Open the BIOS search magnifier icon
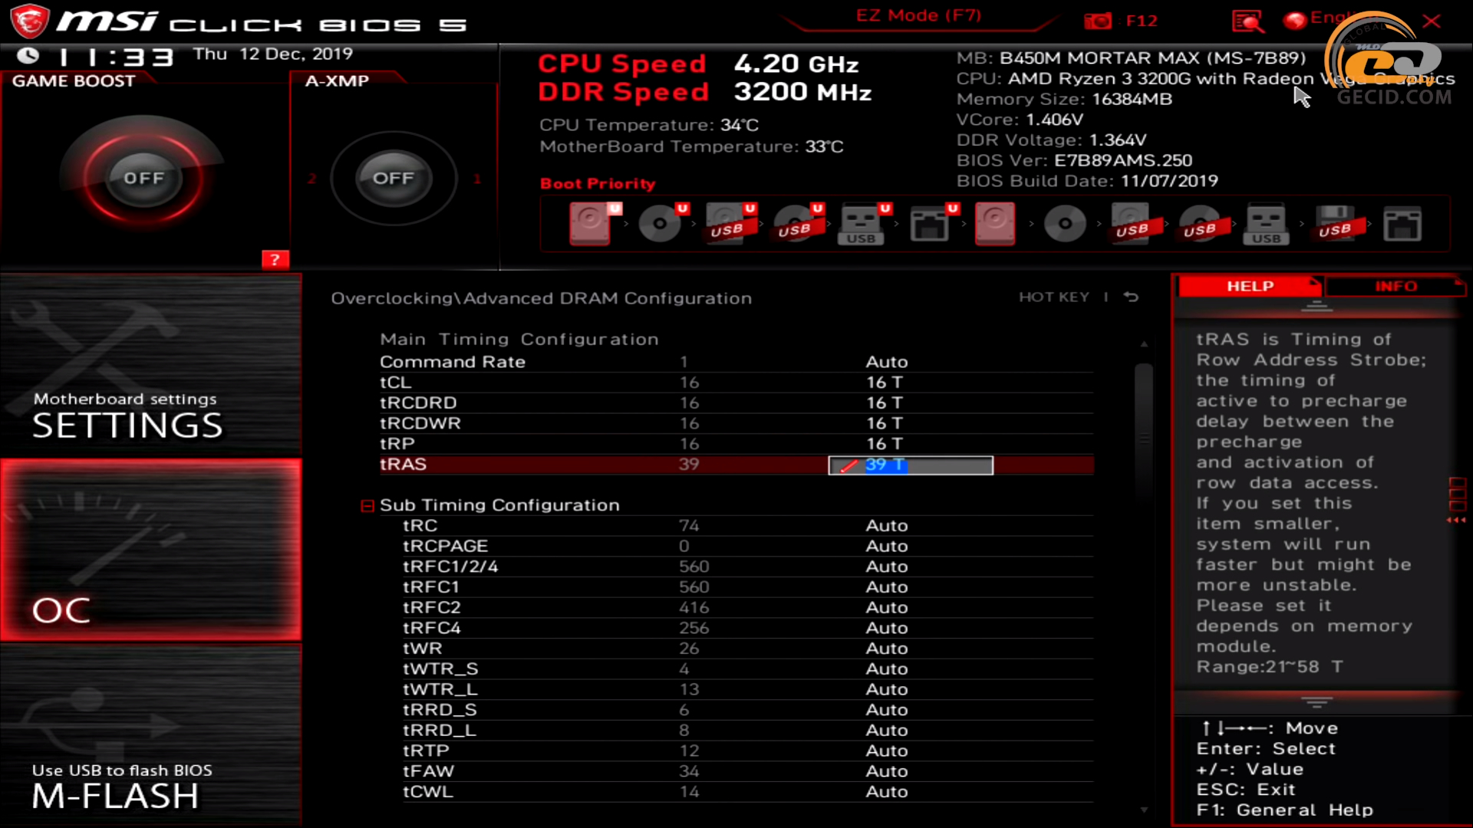 pos(1247,21)
